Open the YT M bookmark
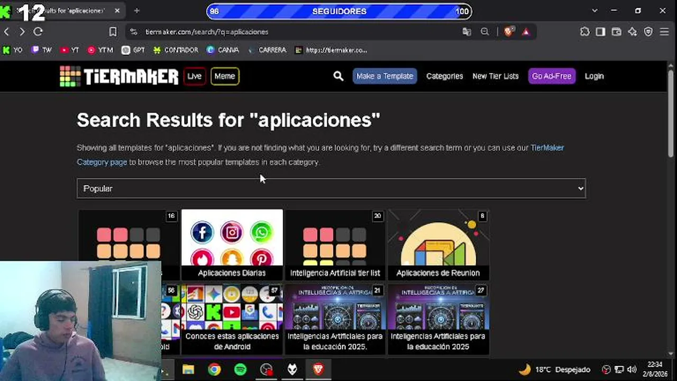Screen dimensions: 677x381 coord(100,50)
